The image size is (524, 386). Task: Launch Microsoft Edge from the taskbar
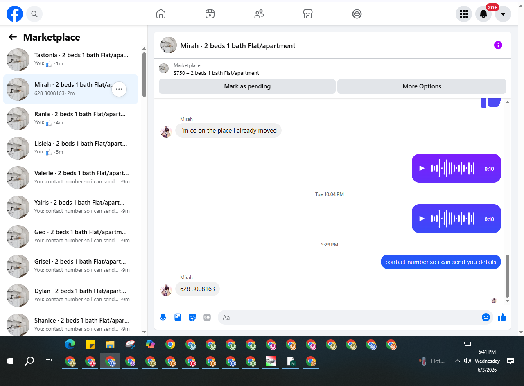pyautogui.click(x=70, y=345)
